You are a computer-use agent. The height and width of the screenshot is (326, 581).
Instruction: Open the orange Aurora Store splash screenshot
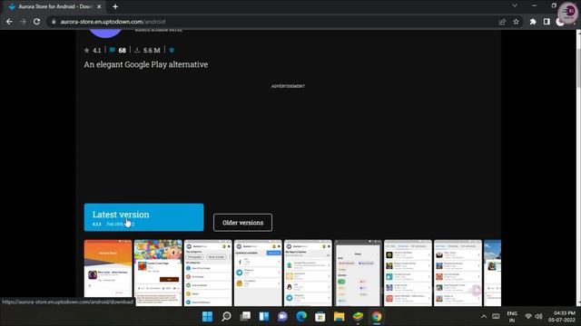pos(108,269)
